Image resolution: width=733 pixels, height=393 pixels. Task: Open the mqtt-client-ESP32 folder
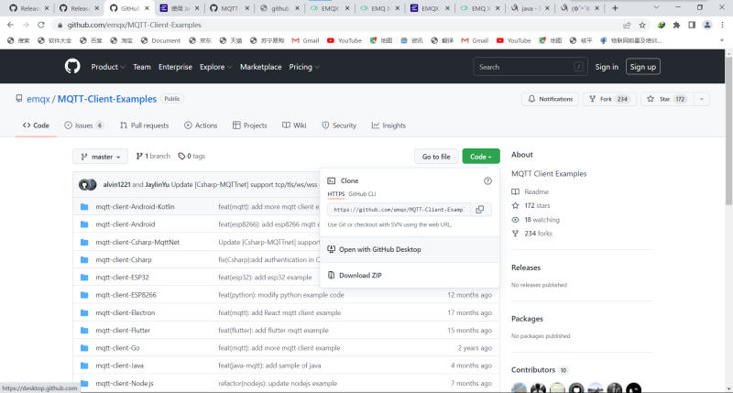(123, 277)
